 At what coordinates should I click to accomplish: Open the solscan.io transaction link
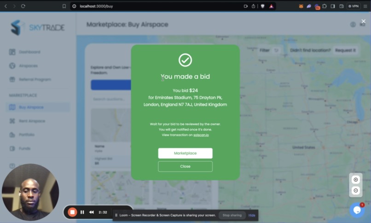pos(201,135)
